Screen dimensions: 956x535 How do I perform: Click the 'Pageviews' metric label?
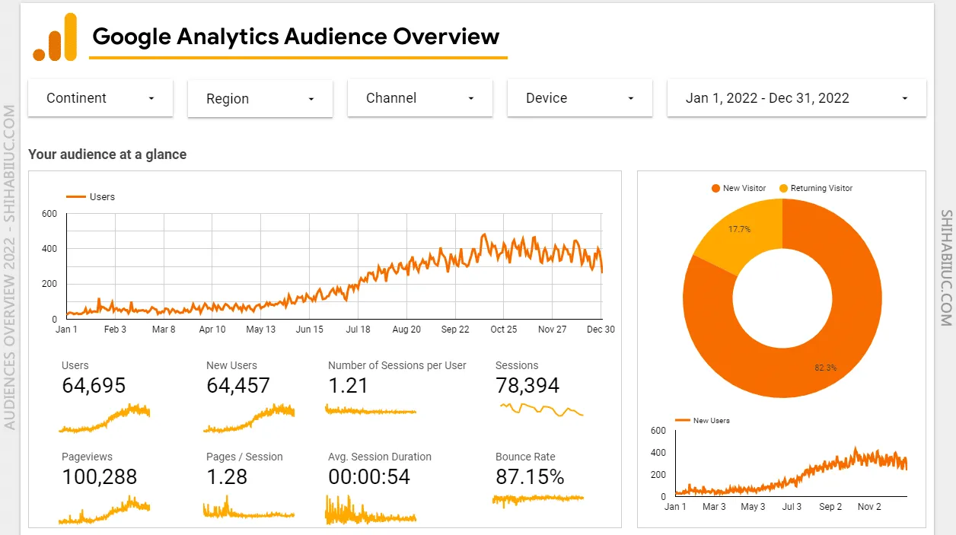click(x=87, y=457)
